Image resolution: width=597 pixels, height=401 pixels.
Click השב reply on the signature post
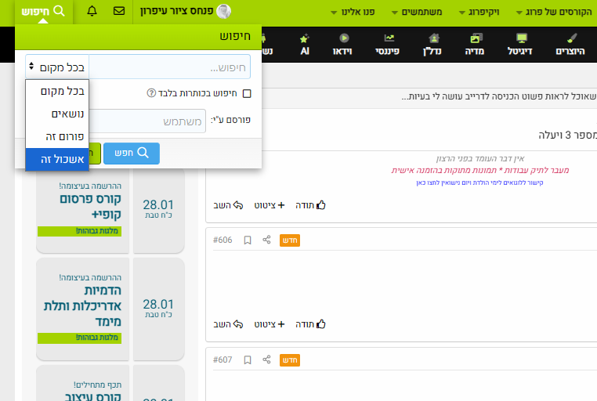[x=228, y=205]
